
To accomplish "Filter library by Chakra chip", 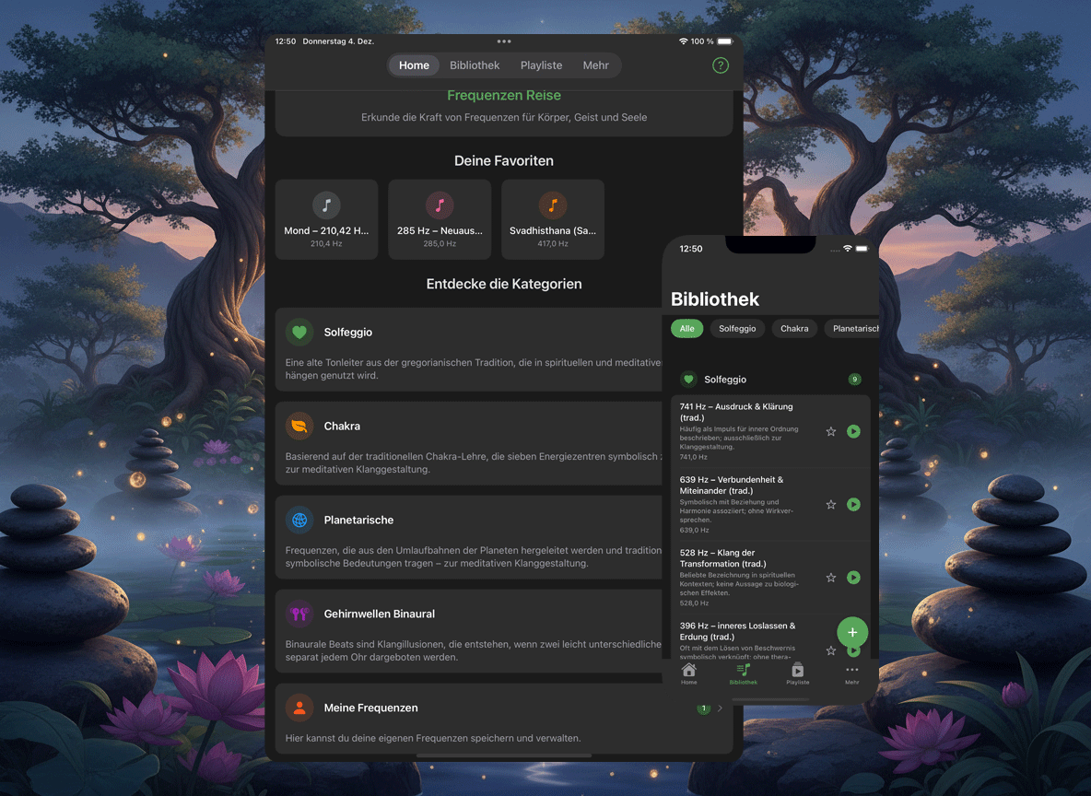I will click(793, 328).
